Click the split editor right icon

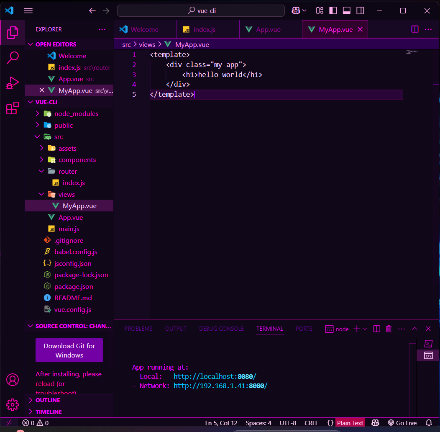tap(414, 29)
